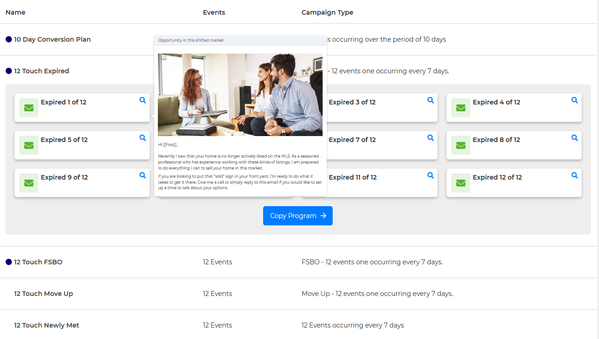Screen dimensions: 599x339
Task: Click the Expired 12 of 12 envelope icon
Action: pos(461,183)
